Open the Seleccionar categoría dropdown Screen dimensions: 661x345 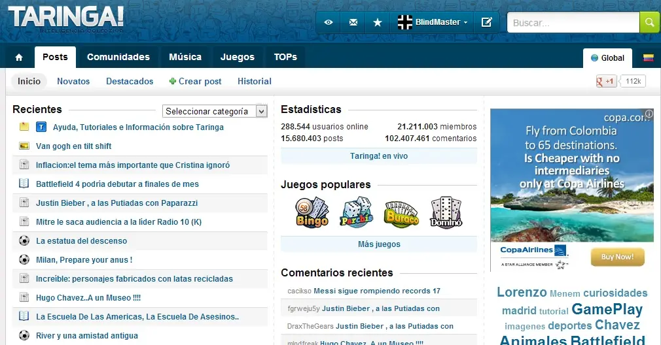(215, 111)
